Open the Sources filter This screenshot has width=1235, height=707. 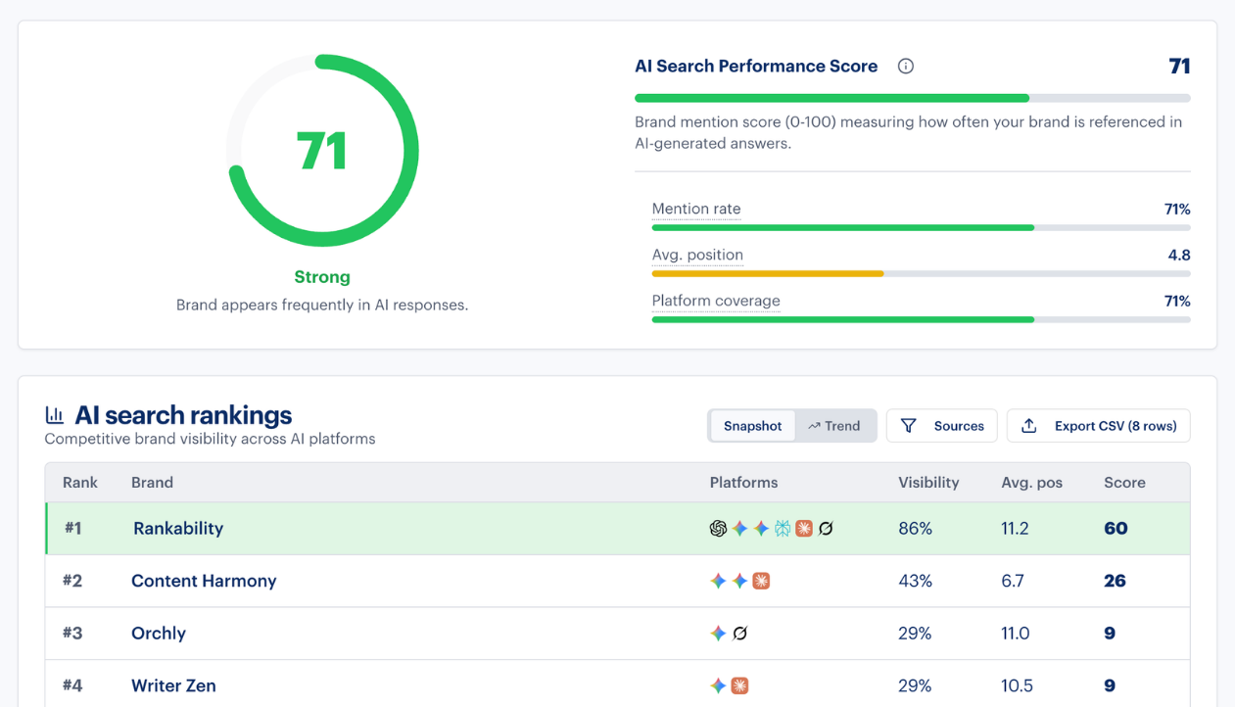[x=941, y=426]
